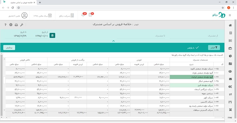Select the browser tab خلاصه فروش
The width and height of the screenshot is (237, 123).
(x=21, y=3)
